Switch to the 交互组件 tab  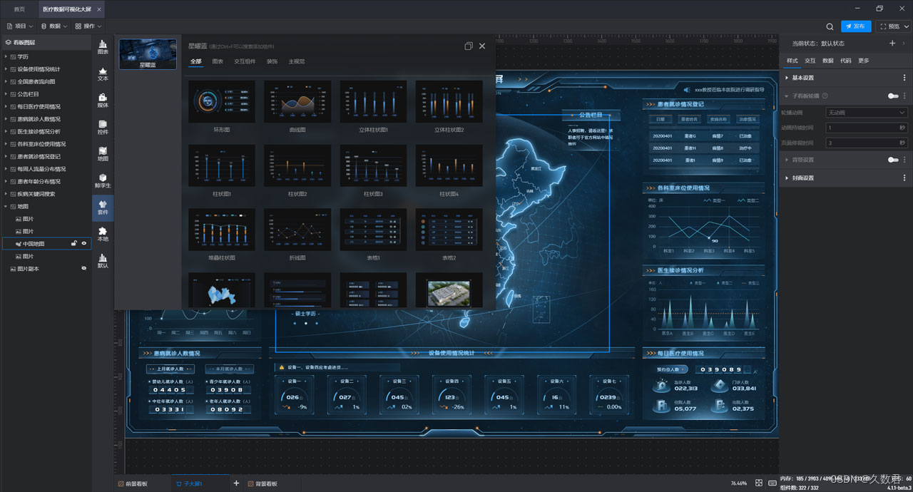coord(245,62)
